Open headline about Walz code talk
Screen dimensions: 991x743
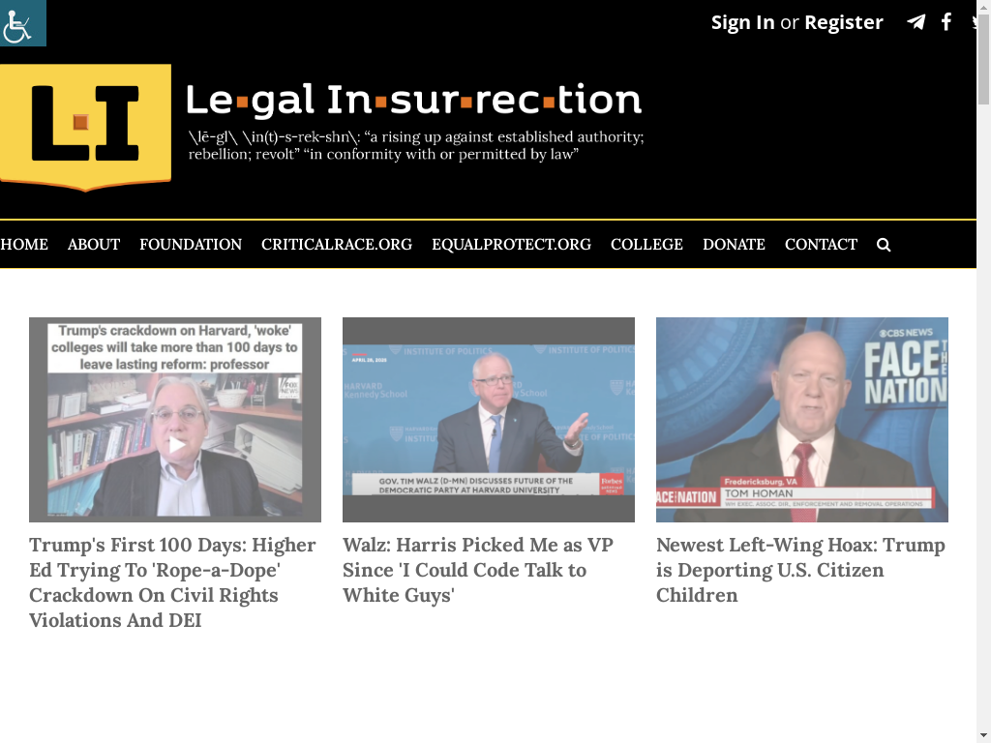(478, 570)
